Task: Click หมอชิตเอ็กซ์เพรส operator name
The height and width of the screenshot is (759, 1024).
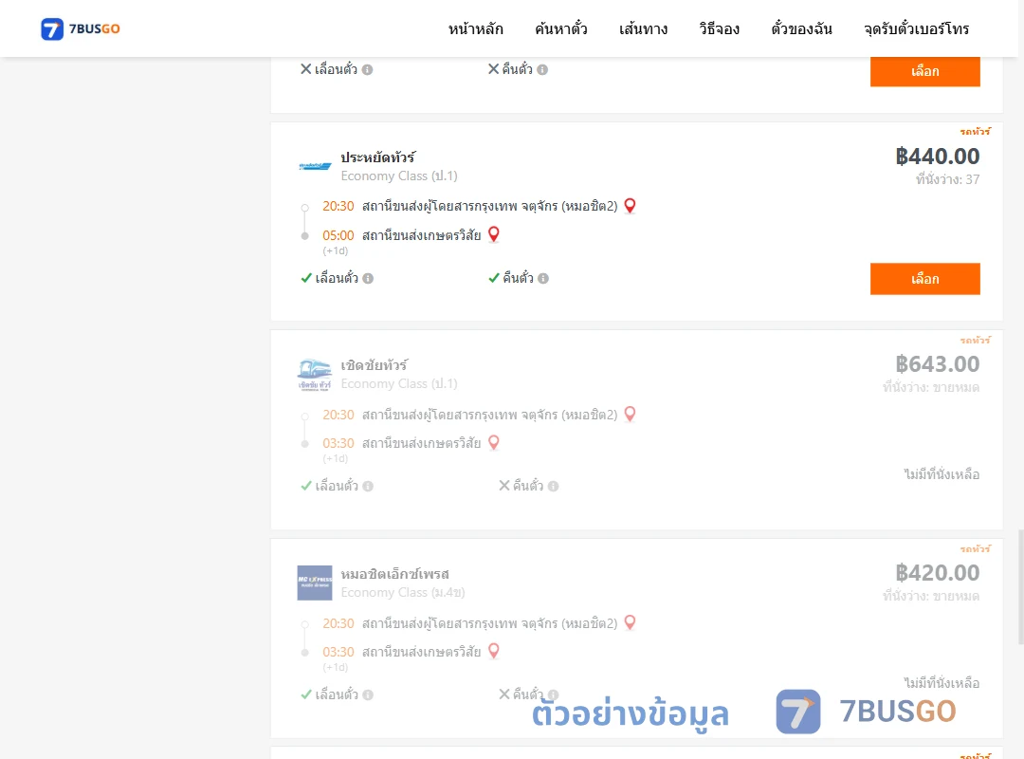Action: 395,574
